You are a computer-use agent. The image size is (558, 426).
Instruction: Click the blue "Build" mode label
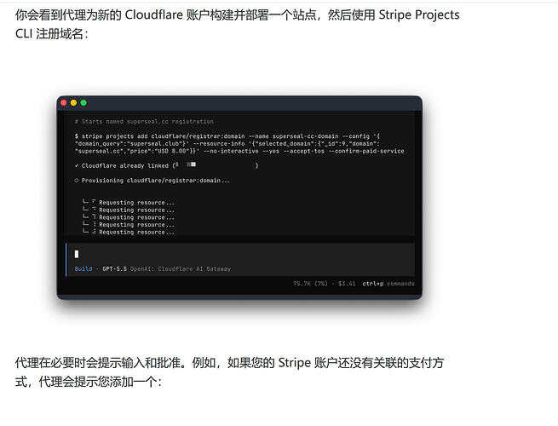tap(83, 268)
